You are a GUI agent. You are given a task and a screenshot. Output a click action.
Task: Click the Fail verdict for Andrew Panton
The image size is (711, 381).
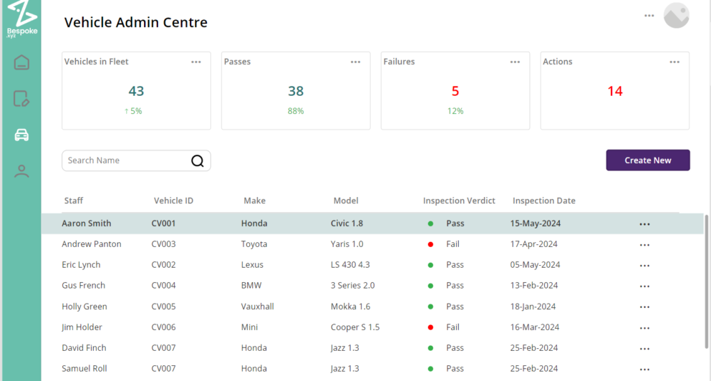point(453,244)
